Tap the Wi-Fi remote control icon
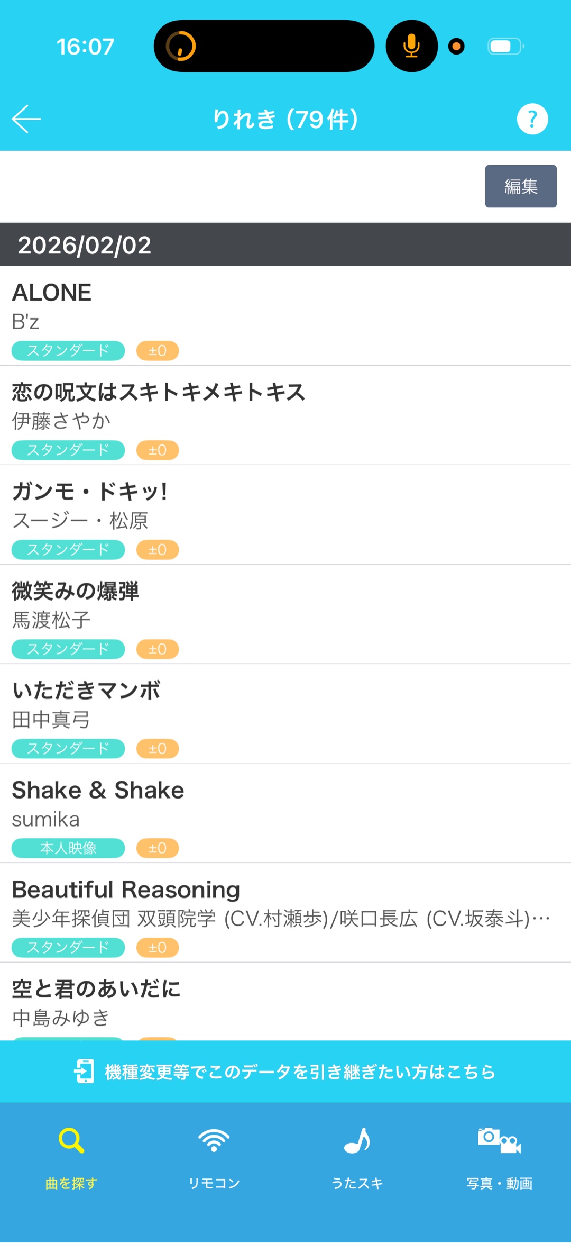This screenshot has width=571, height=1243. [214, 1140]
